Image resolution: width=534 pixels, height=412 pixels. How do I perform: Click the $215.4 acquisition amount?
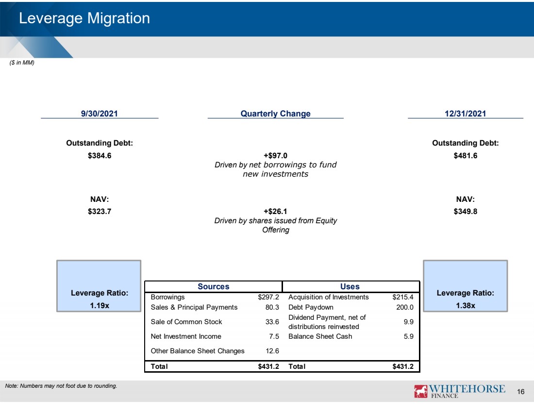[403, 297]
